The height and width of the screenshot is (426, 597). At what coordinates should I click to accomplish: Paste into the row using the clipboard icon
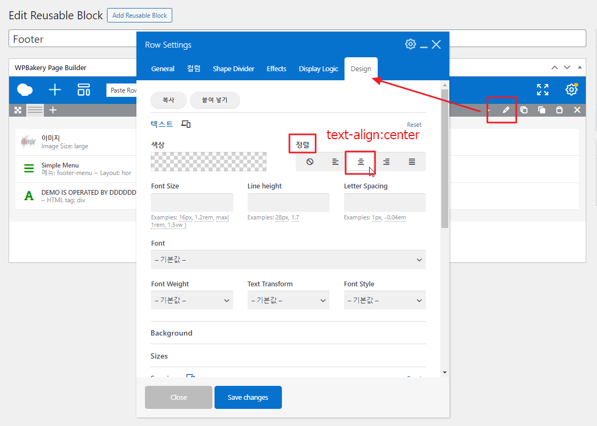click(x=560, y=110)
